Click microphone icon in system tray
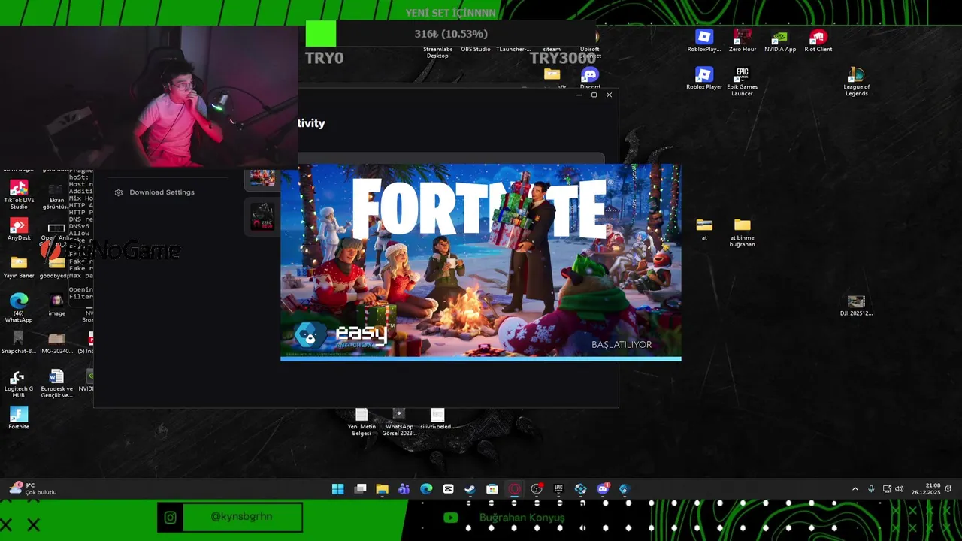Screen dimensions: 962x541 click(871, 489)
